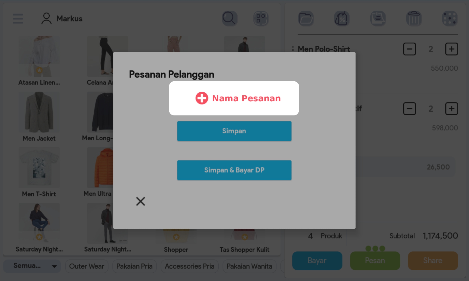This screenshot has width=469, height=281.
Task: Select the Outer Wear category tab
Action: pos(87,266)
